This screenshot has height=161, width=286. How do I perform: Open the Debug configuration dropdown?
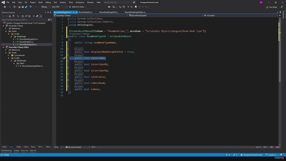(x=45, y=7)
